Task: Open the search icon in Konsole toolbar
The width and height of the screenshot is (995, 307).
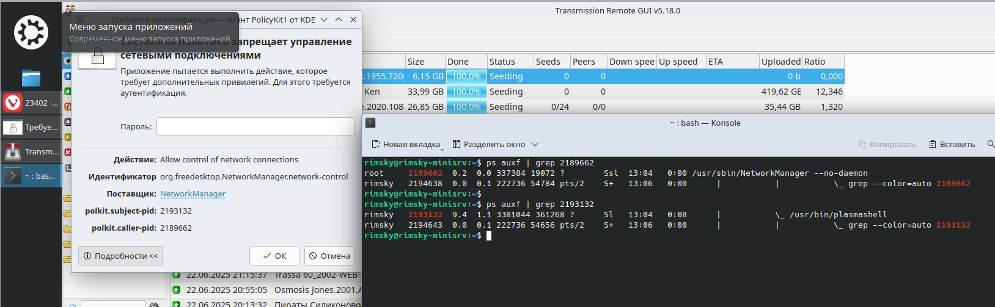Action: (990, 144)
